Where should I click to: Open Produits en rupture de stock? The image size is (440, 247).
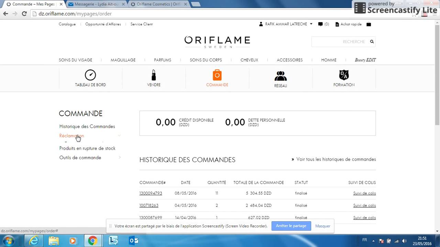point(87,148)
